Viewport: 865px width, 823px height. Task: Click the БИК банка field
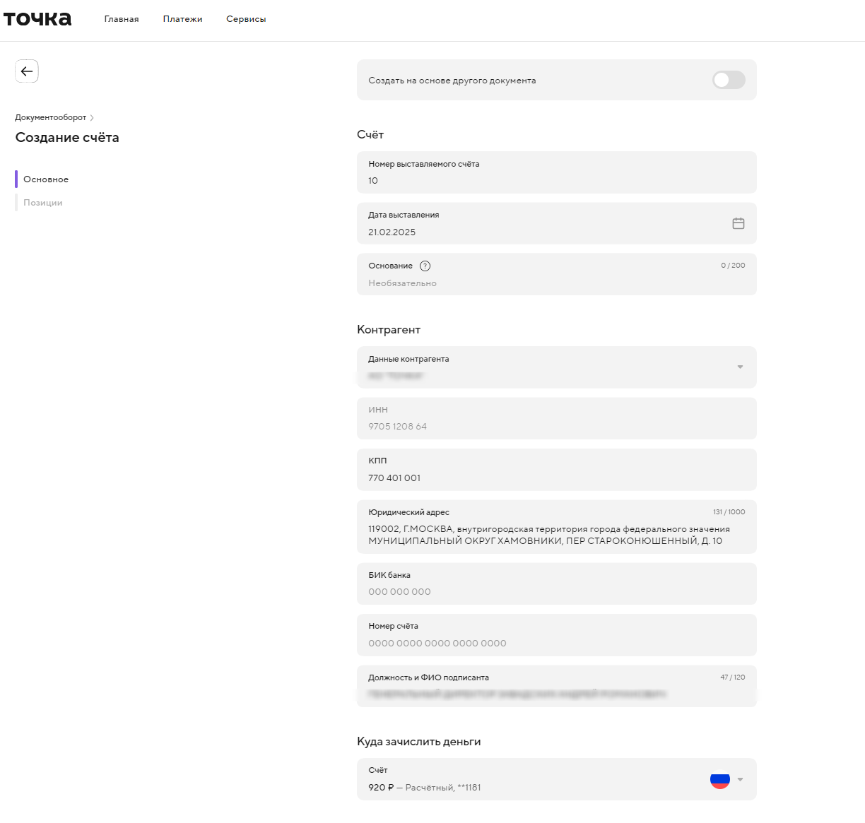point(556,584)
